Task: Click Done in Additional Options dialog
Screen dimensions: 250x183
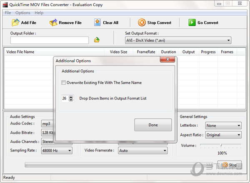Action: coord(153,125)
